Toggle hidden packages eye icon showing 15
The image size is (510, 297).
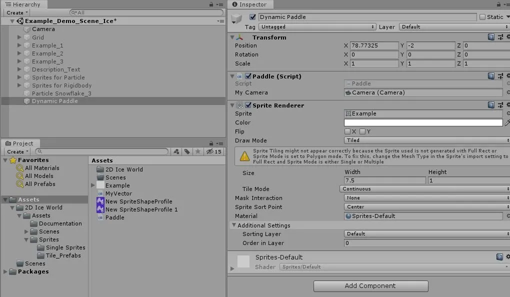click(x=214, y=151)
